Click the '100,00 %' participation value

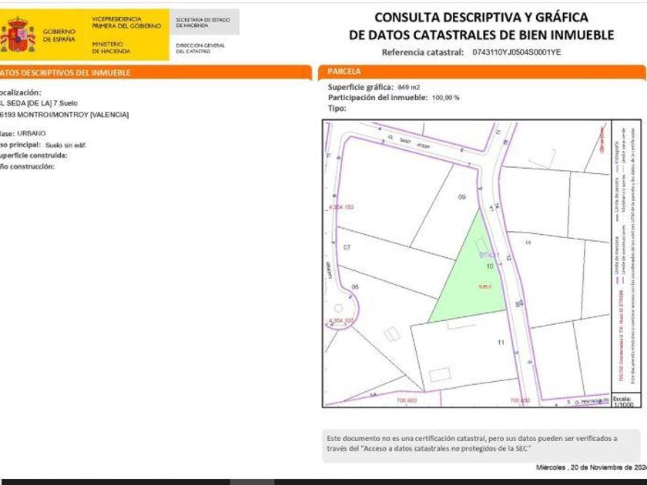(446, 99)
